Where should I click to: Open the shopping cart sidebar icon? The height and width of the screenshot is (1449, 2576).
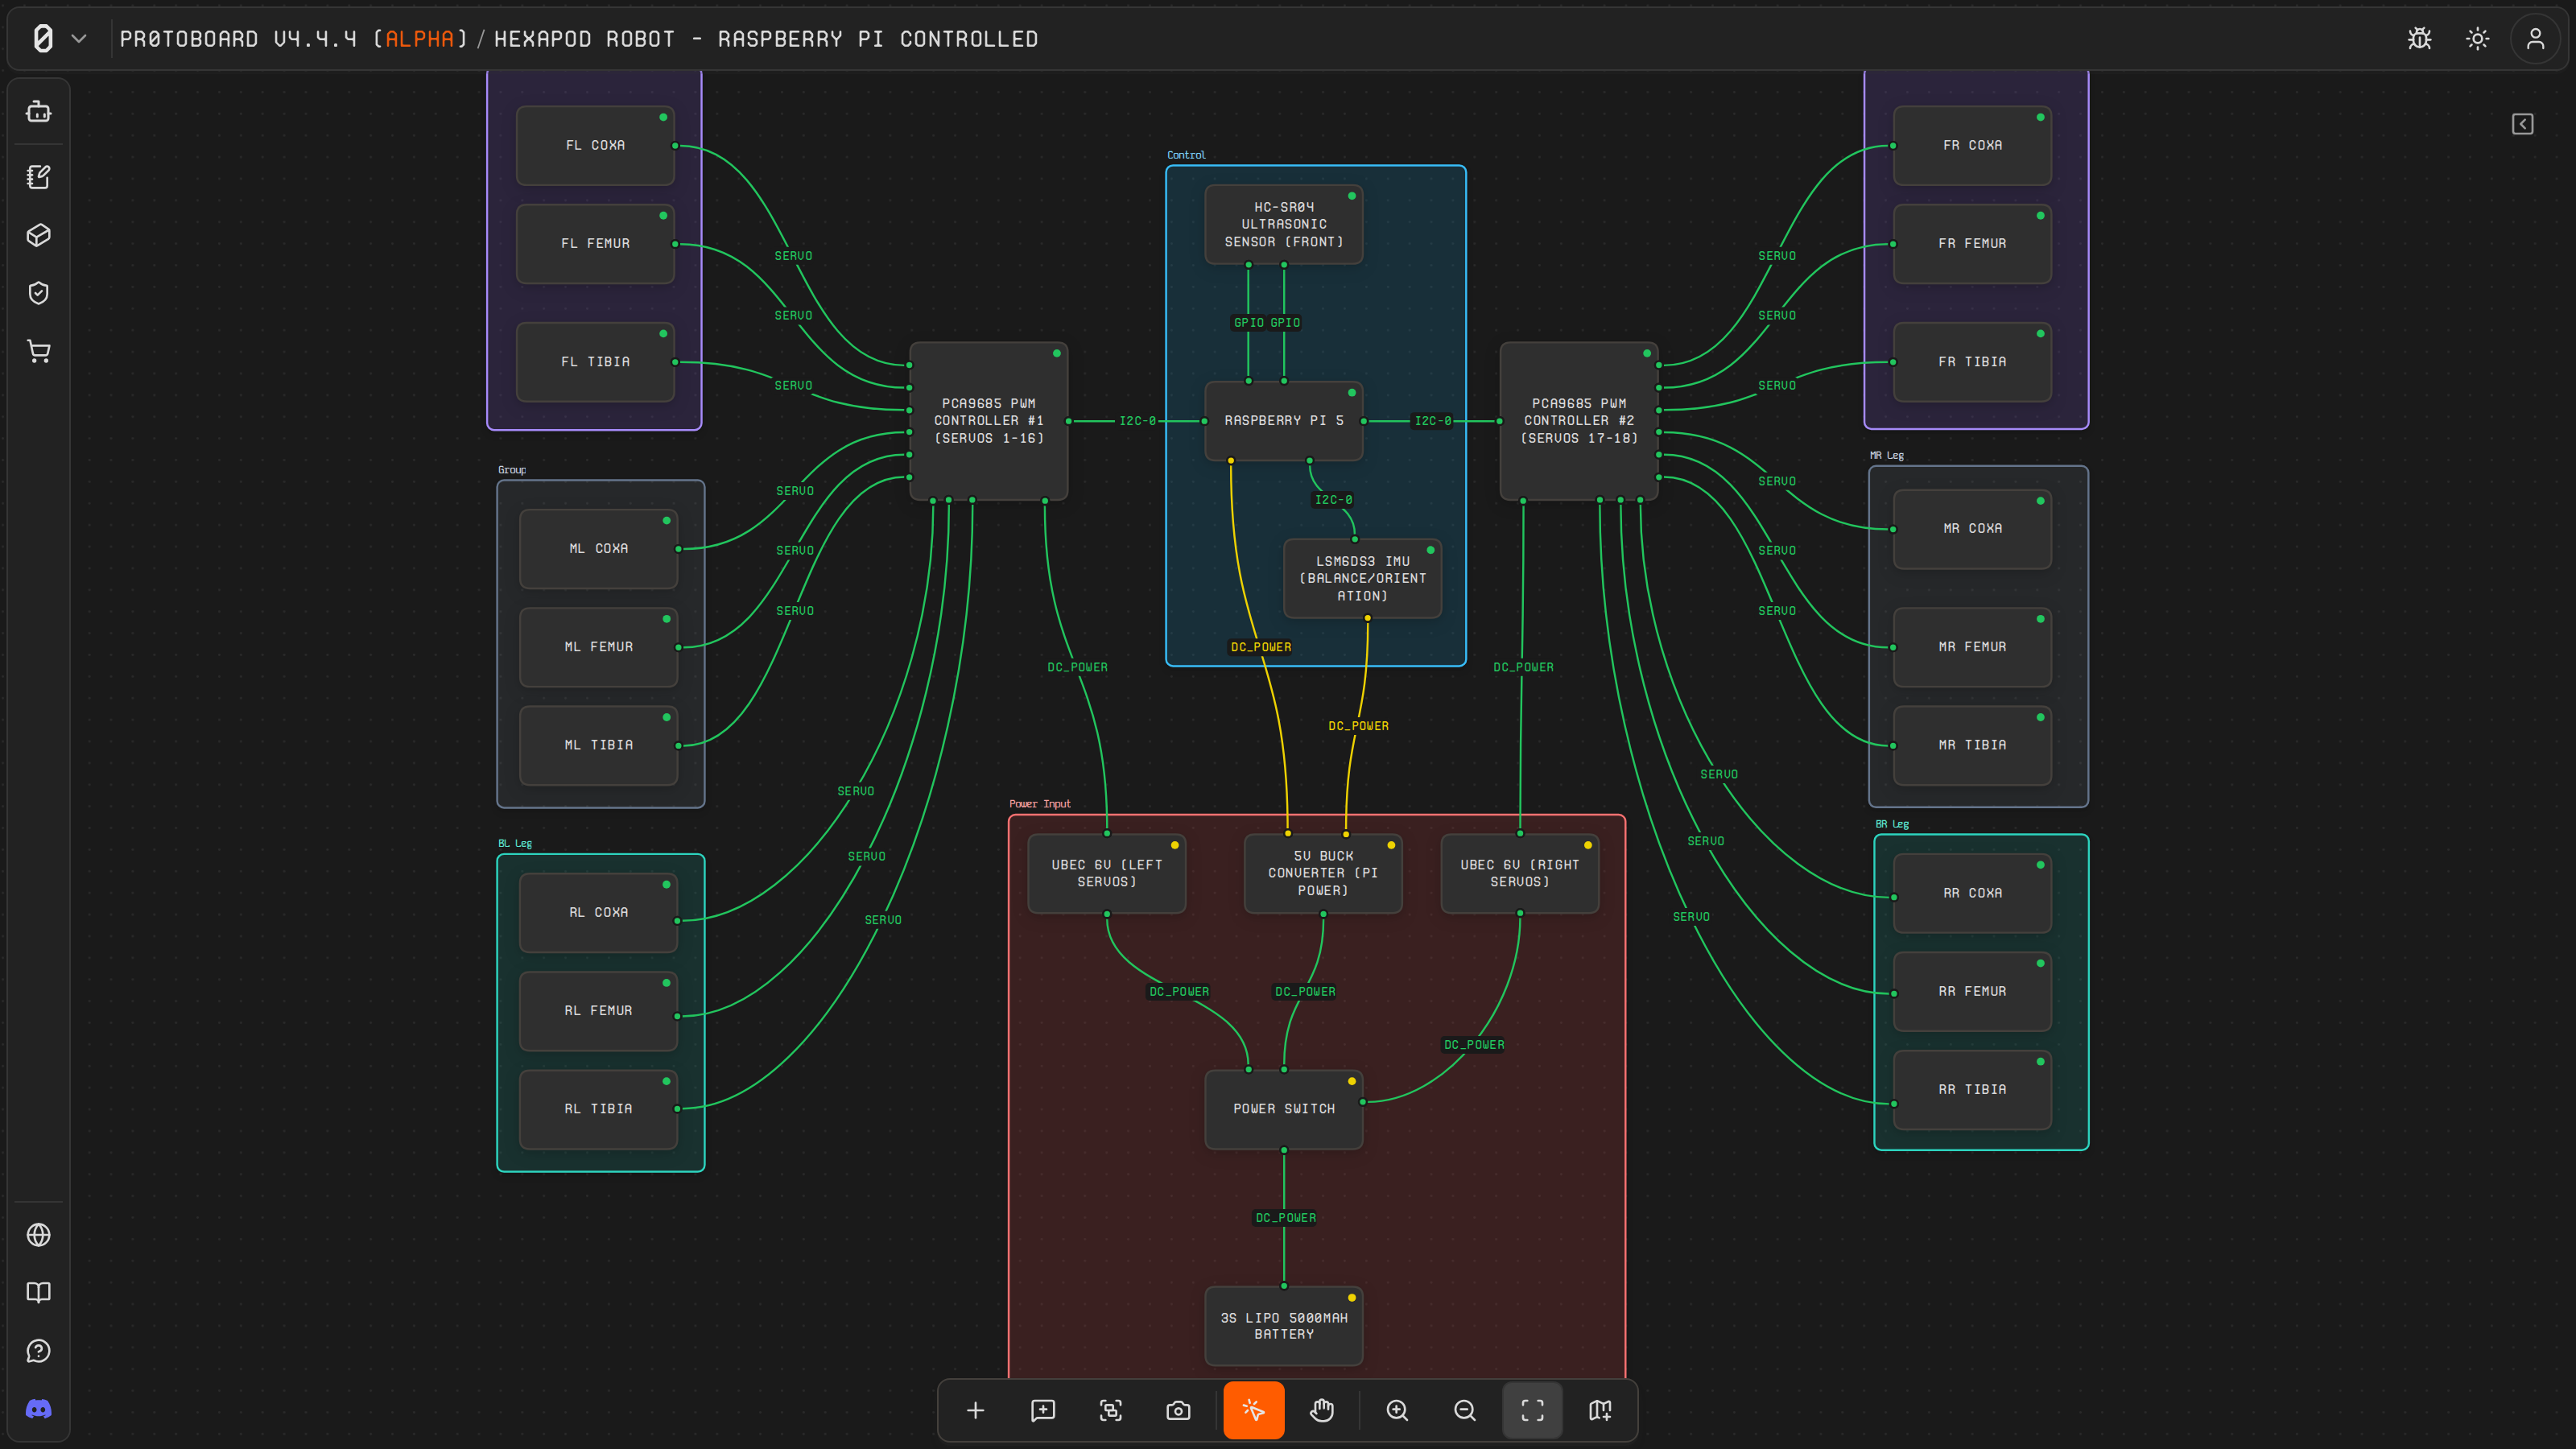tap(39, 351)
